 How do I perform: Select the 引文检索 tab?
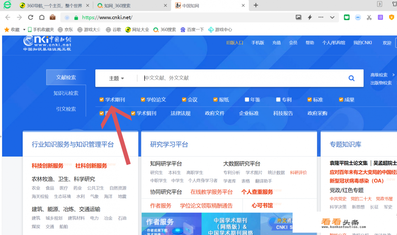[66, 109]
